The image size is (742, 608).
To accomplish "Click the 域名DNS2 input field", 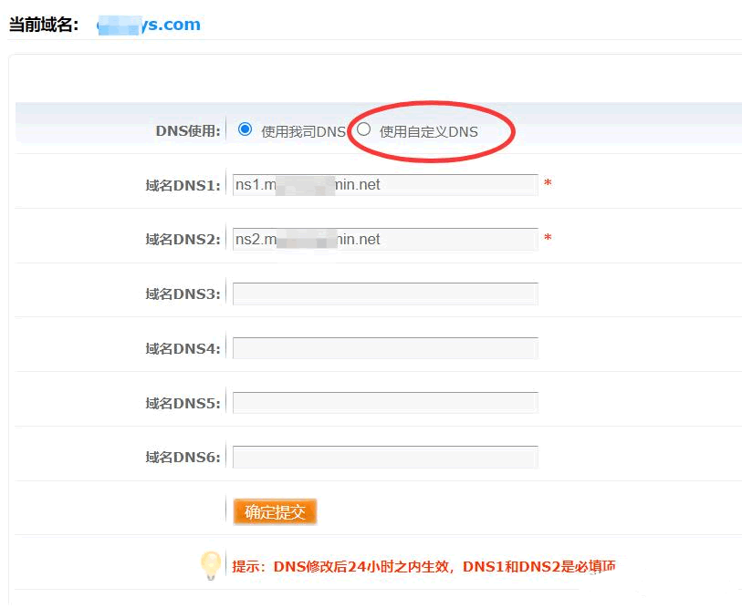I will [x=384, y=240].
